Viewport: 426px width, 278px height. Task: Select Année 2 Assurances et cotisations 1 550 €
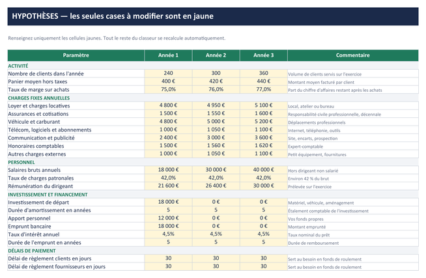coord(216,113)
